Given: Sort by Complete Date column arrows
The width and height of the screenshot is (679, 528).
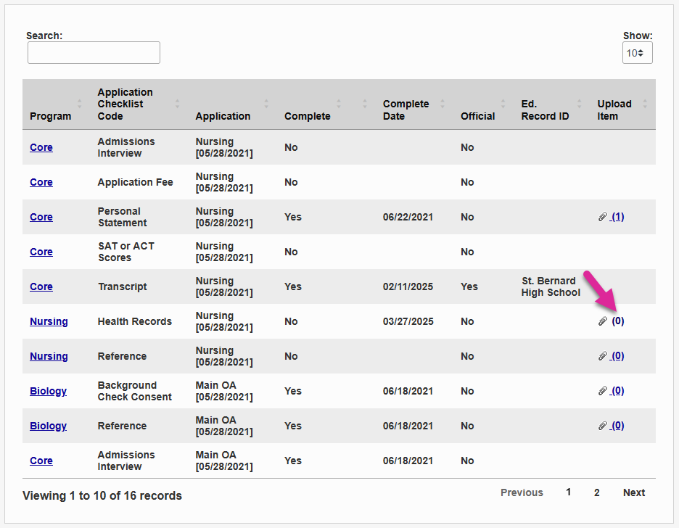Looking at the screenshot, I should point(443,104).
